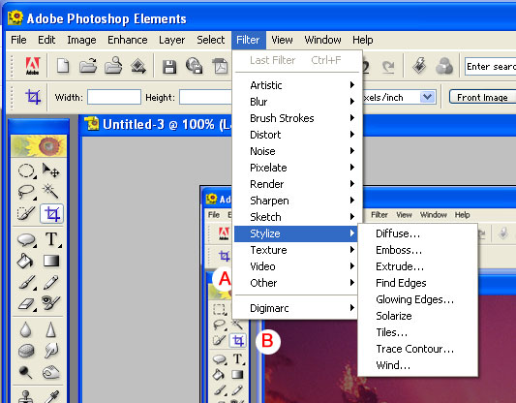
Task: Select the Gradient tool
Action: (51, 261)
